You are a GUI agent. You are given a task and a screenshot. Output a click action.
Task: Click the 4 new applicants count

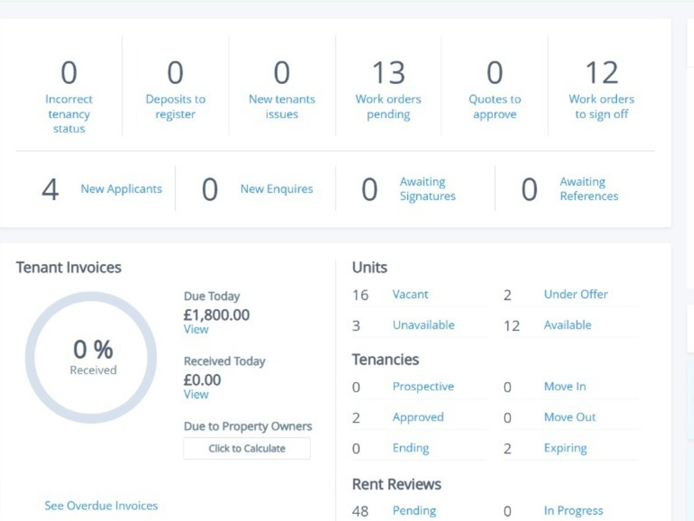tap(50, 190)
